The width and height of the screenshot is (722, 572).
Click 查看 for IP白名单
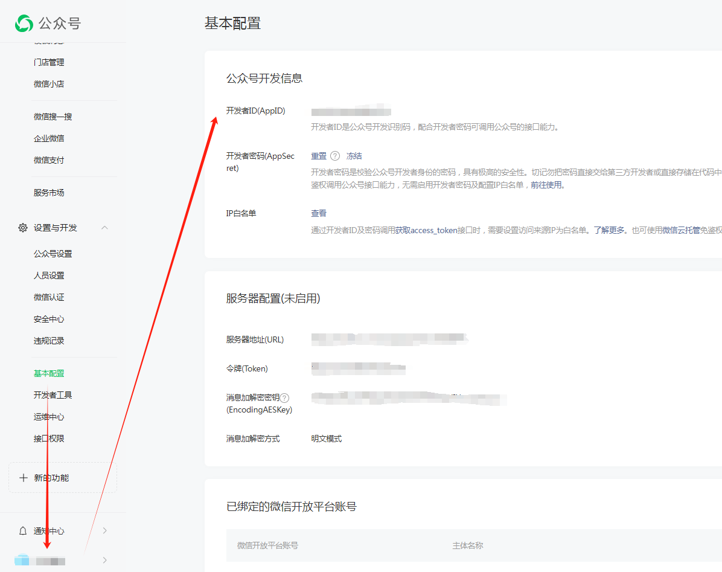click(319, 213)
